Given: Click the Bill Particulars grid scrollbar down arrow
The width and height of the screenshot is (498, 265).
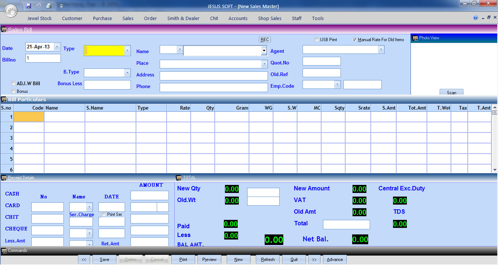Looking at the screenshot, I should pyautogui.click(x=495, y=170).
